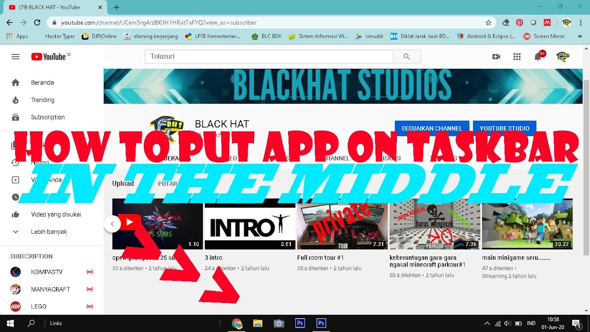
Task: Click the Pinterest extension icon
Action: click(x=519, y=22)
